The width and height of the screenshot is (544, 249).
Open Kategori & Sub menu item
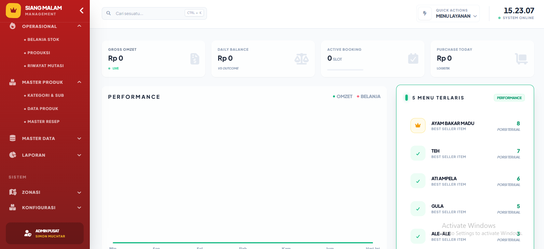pyautogui.click(x=44, y=95)
